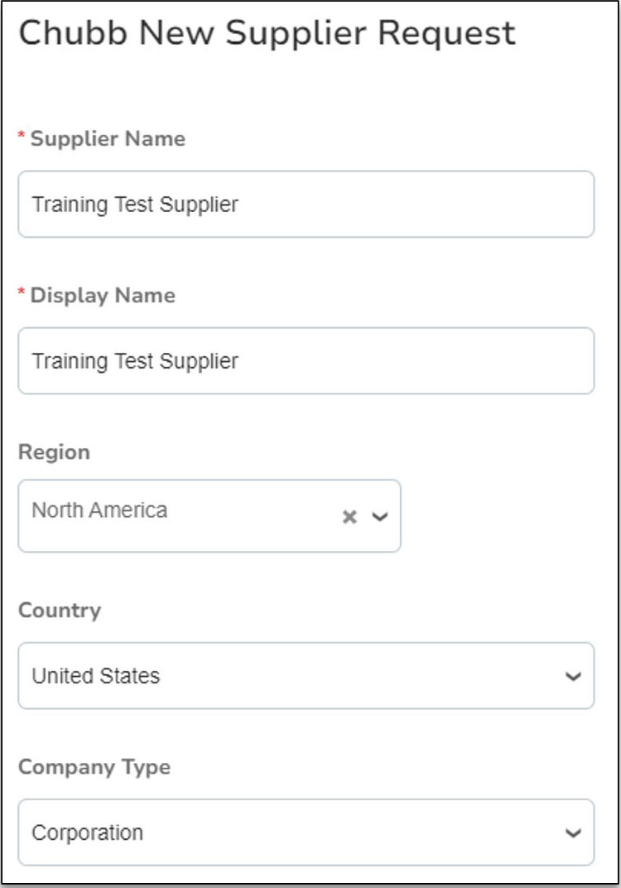
Task: Click the red asterisk beside Supplier Name
Action: point(22,137)
